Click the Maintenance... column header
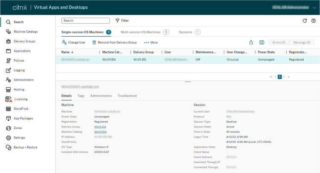This screenshot has height=173, width=320. coord(206,52)
